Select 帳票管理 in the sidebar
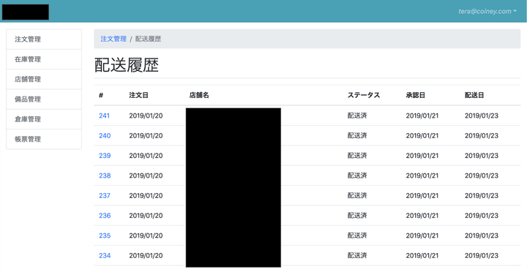527x280 pixels. (44, 140)
